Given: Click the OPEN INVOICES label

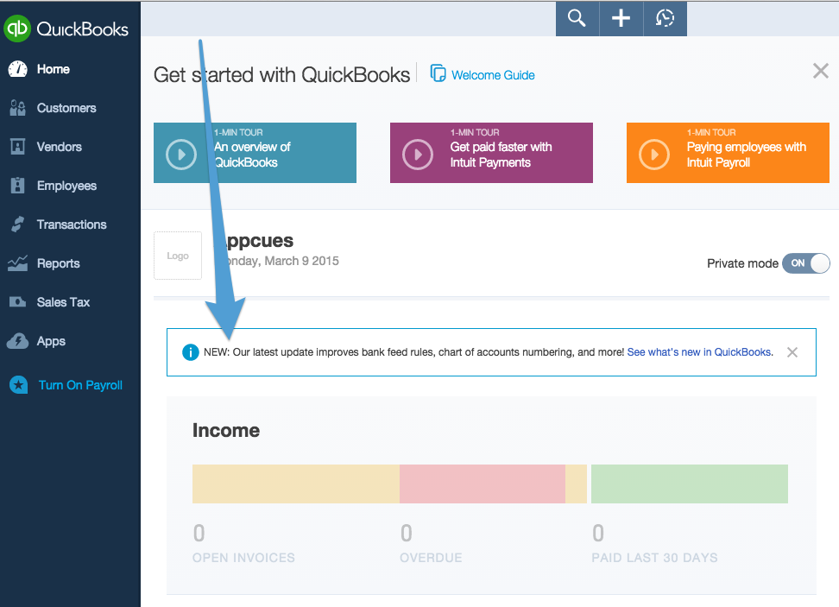Looking at the screenshot, I should tap(243, 558).
